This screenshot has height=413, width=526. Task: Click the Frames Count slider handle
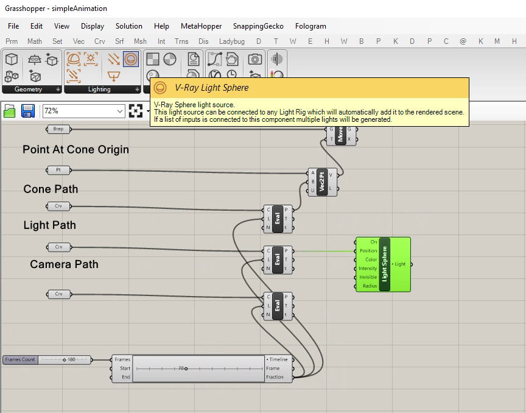65,360
